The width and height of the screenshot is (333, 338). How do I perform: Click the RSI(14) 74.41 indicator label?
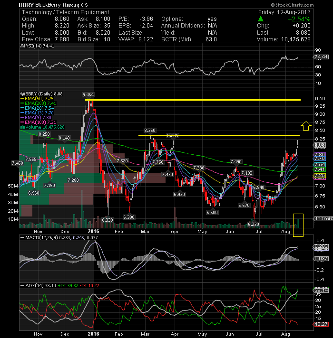(38, 46)
